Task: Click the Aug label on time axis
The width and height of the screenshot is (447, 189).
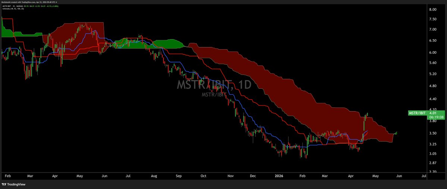Action: click(x=154, y=176)
